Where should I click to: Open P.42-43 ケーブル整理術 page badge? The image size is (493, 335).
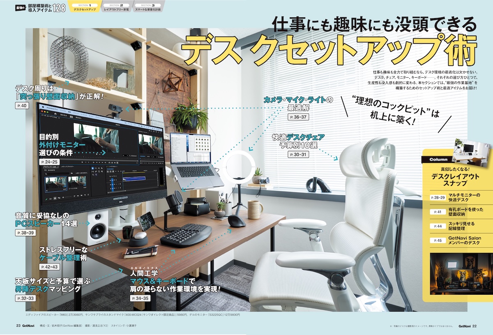pos(49,267)
